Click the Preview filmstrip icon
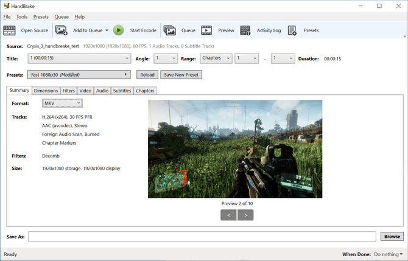Screen dimensions: 408x261 click(206, 30)
